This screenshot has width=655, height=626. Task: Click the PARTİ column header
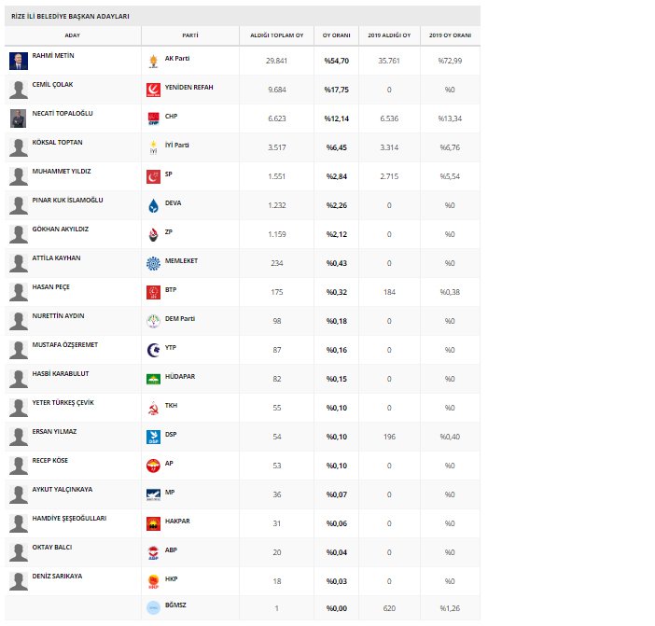(190, 35)
